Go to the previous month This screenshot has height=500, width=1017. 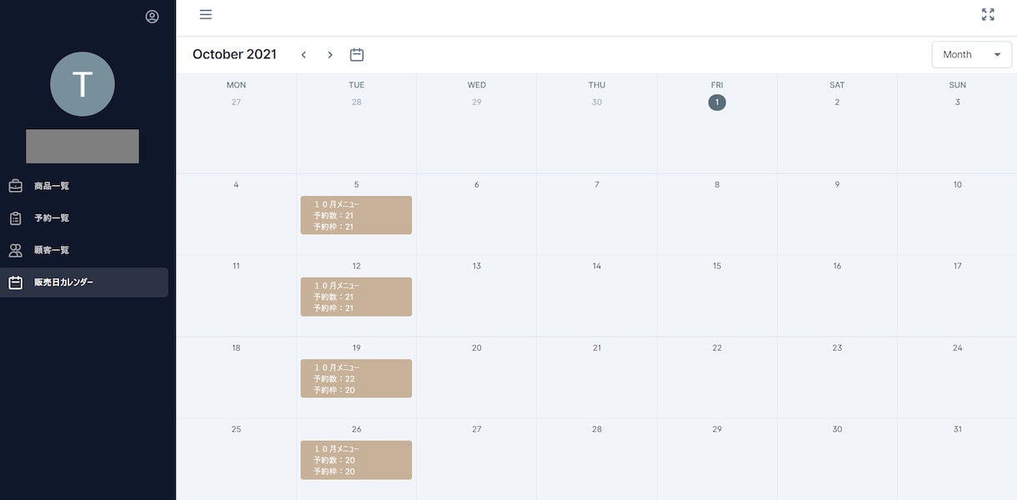(303, 55)
